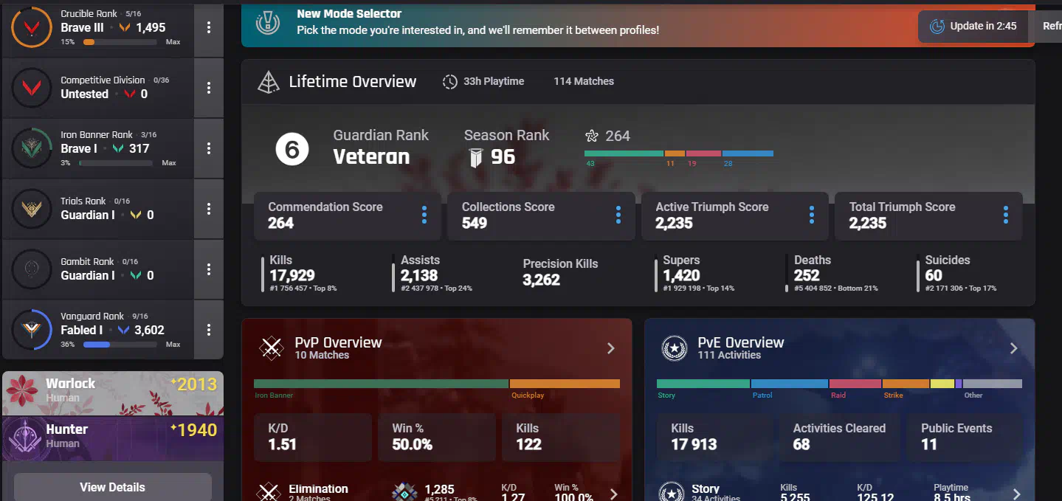Open Iron Banner Rank options menu
Image resolution: width=1062 pixels, height=501 pixels.
(x=209, y=148)
